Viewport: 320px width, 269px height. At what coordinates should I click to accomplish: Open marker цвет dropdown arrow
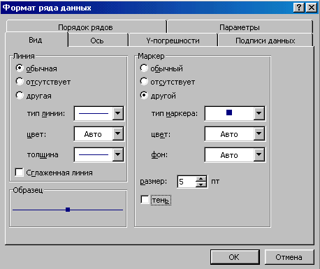[259, 134]
